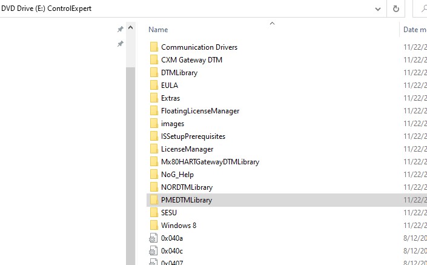Viewport: 427px width, 265px height.
Task: Click the Mx80HARTGatewayDTMLibrary folder icon
Action: click(154, 162)
